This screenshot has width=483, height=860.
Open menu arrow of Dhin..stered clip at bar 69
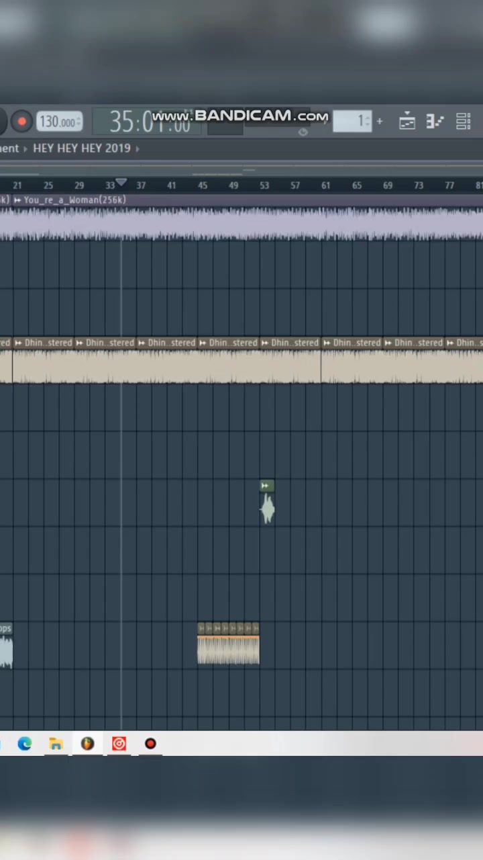click(x=388, y=343)
